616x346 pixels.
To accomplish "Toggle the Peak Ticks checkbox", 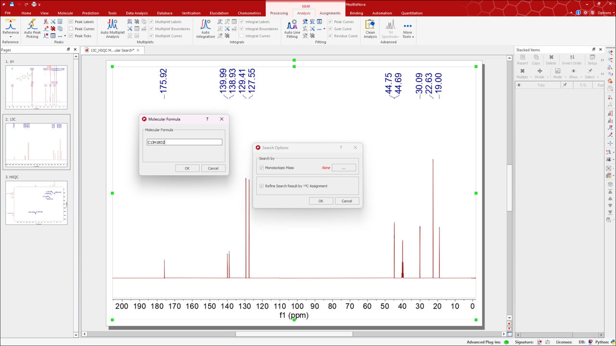I will [71, 36].
